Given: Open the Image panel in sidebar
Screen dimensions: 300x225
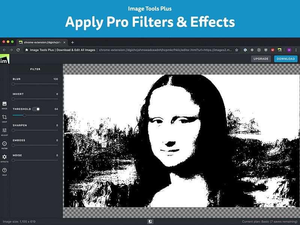Looking at the screenshot, I should click(4, 105).
